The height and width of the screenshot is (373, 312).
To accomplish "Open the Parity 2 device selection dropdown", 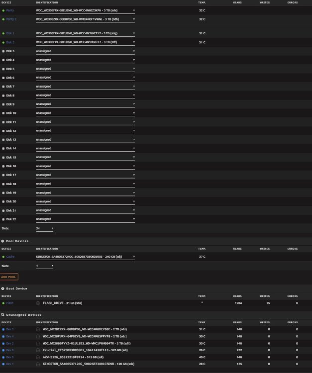I will point(85,19).
